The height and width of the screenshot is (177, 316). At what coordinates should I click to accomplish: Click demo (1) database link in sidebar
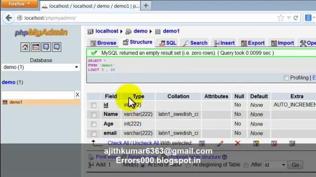(x=12, y=82)
